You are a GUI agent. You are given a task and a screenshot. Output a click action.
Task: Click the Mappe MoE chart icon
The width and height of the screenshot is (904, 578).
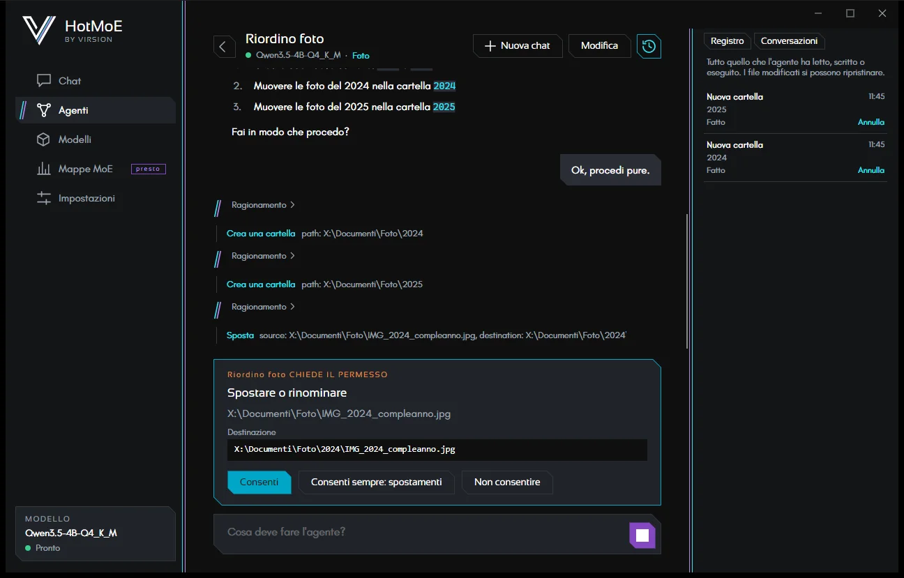(44, 169)
